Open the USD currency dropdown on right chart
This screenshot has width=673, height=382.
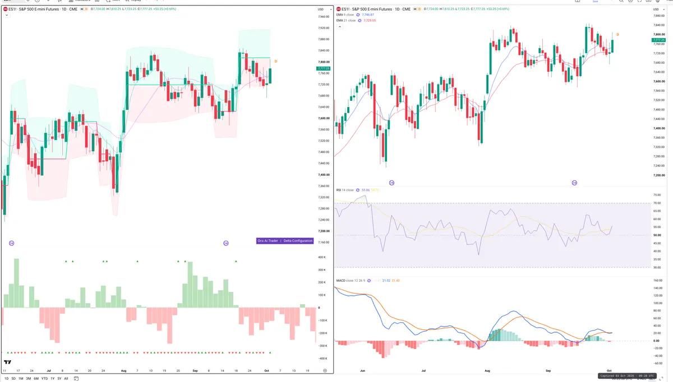click(x=658, y=9)
